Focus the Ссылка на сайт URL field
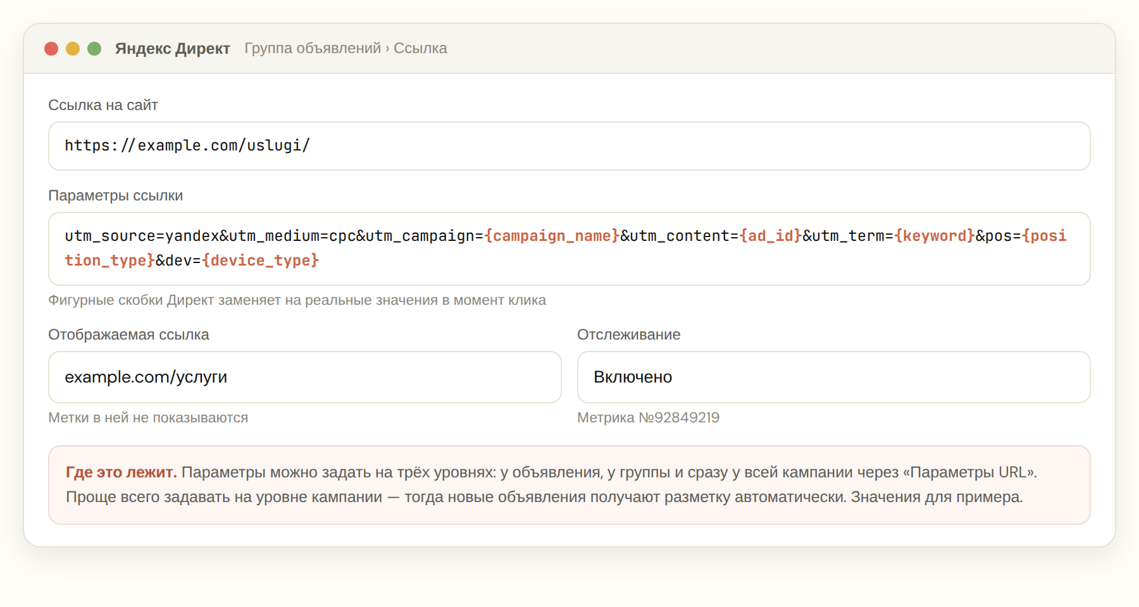Image resolution: width=1139 pixels, height=607 pixels. point(569,146)
